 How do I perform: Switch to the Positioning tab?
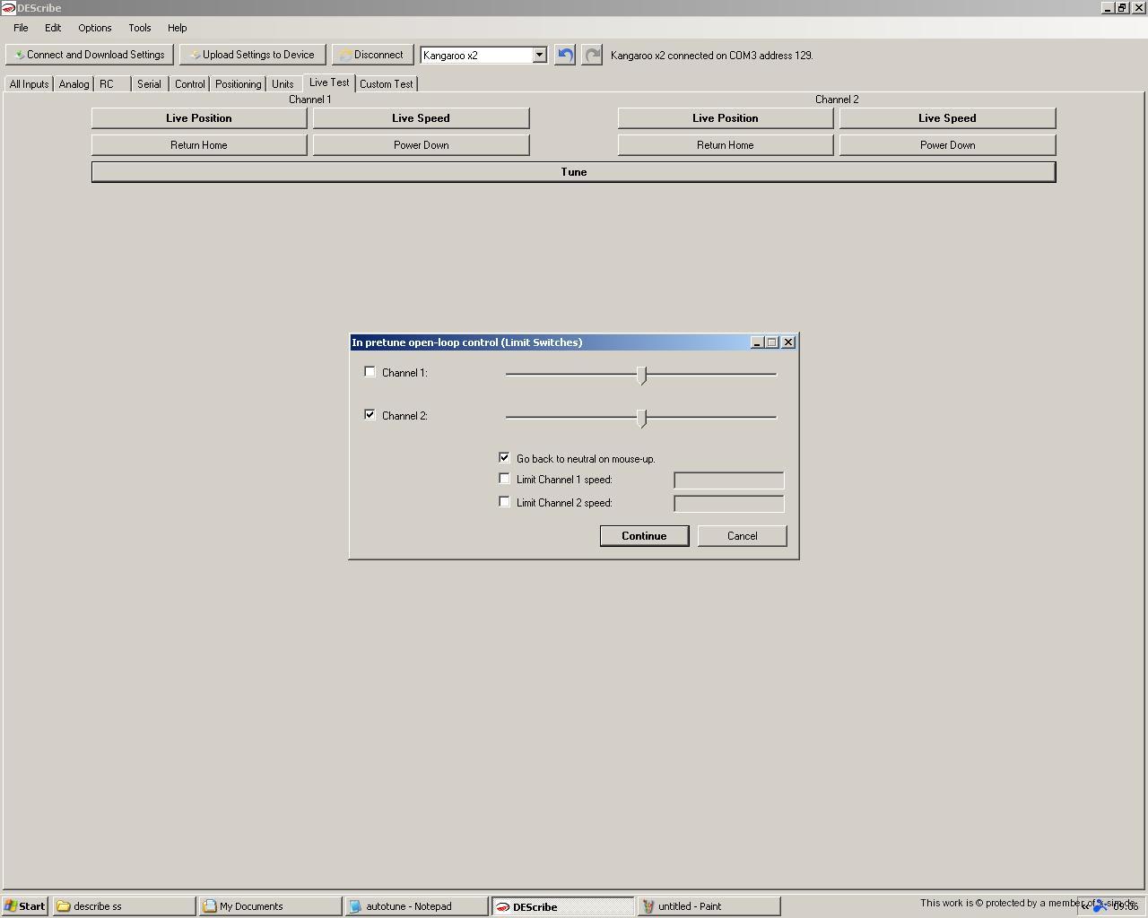point(238,84)
